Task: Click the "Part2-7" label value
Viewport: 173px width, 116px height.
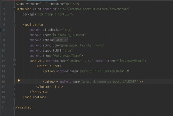Action: click(x=60, y=40)
